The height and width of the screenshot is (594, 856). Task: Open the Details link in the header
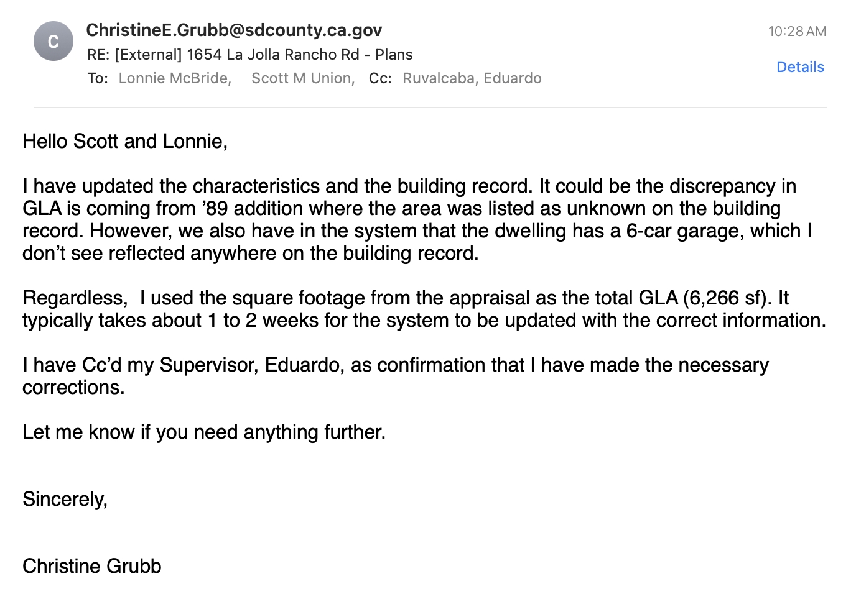point(800,67)
